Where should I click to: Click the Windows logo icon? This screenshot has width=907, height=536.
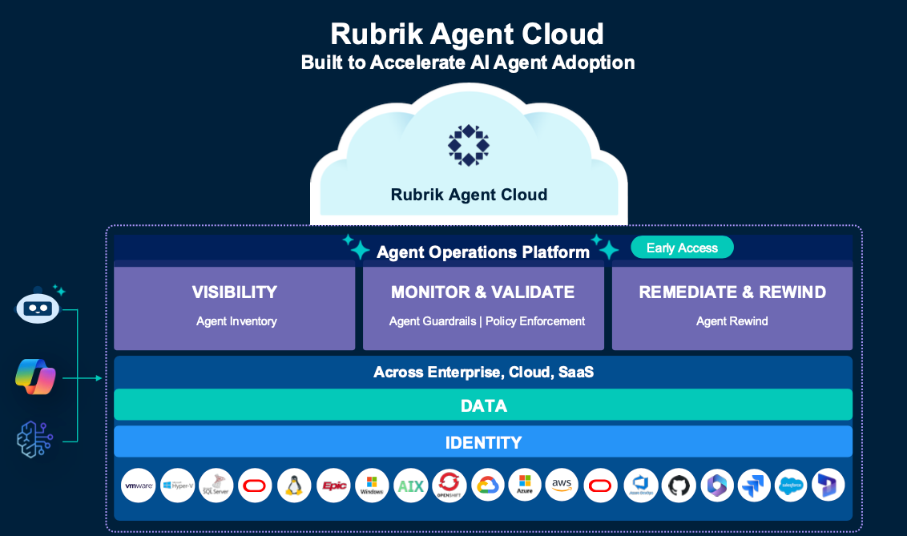click(x=371, y=485)
